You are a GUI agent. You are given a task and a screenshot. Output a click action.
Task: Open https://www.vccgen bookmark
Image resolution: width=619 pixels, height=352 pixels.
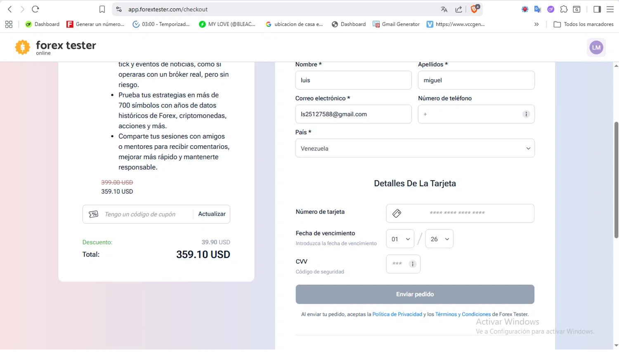click(x=456, y=24)
